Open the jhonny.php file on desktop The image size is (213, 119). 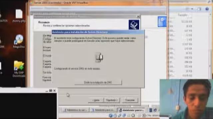(19, 16)
